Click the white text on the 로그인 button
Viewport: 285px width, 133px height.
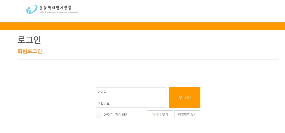coord(185,97)
